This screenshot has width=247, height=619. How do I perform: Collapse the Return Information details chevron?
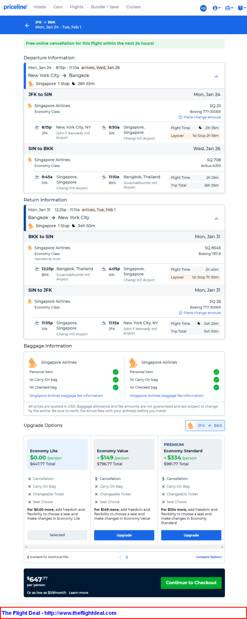tap(216, 219)
